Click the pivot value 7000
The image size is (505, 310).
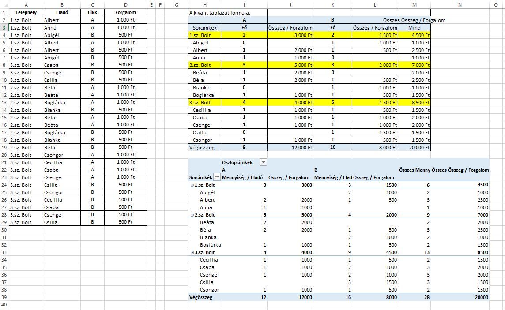tap(460, 215)
